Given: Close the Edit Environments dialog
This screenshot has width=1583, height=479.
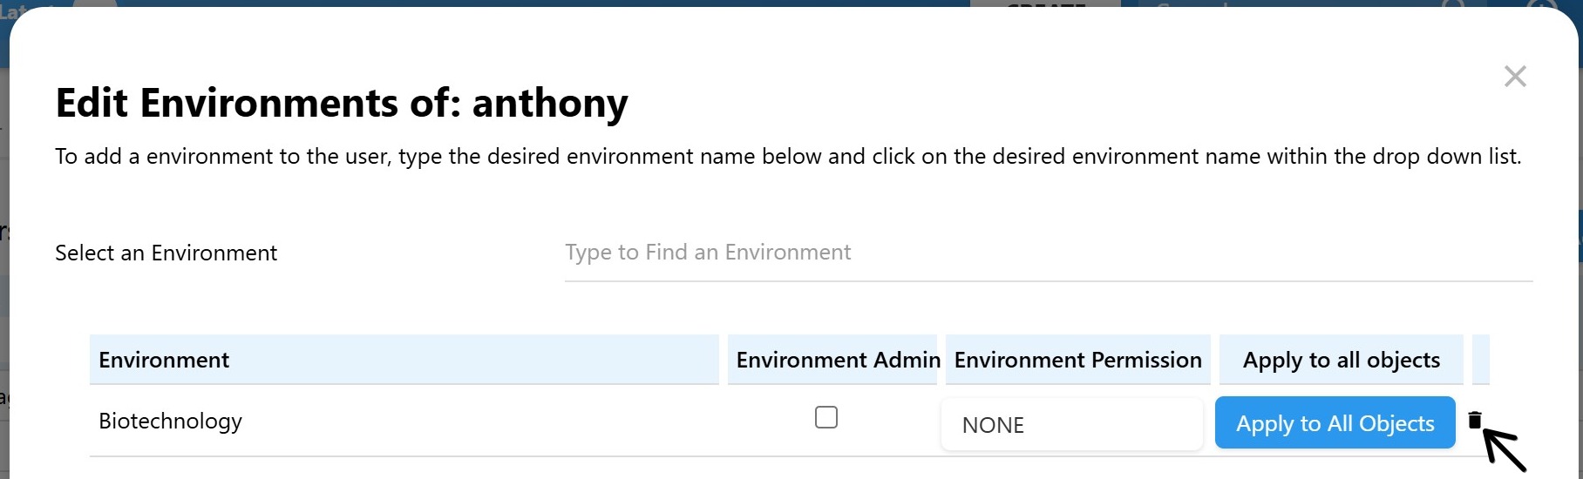Looking at the screenshot, I should click(x=1515, y=77).
